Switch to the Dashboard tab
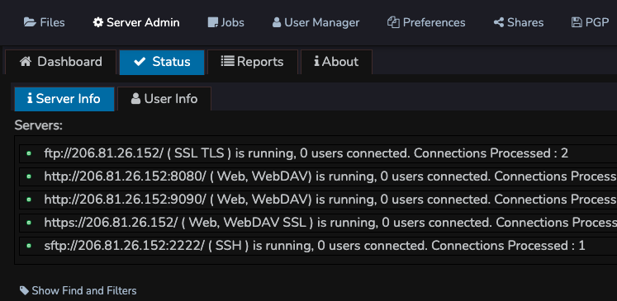This screenshot has width=617, height=301. [x=60, y=62]
